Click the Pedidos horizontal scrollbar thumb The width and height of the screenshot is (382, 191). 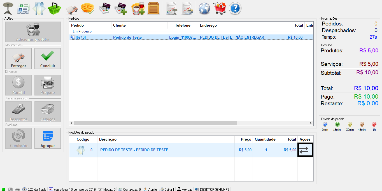tap(155, 123)
